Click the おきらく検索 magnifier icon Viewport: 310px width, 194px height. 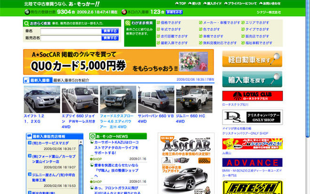[26, 23]
